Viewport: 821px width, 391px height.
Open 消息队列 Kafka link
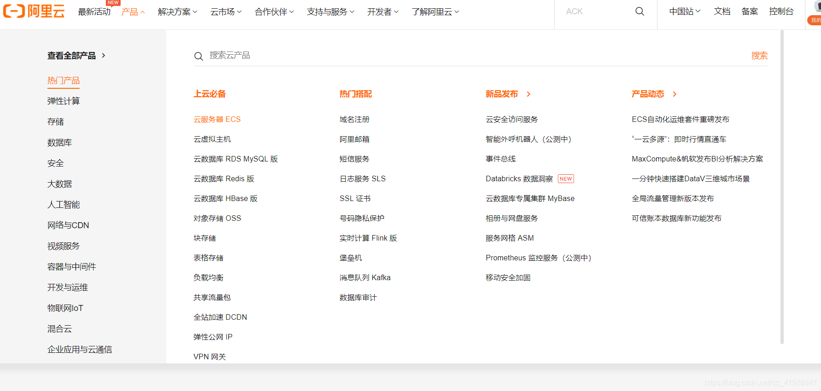pyautogui.click(x=365, y=278)
